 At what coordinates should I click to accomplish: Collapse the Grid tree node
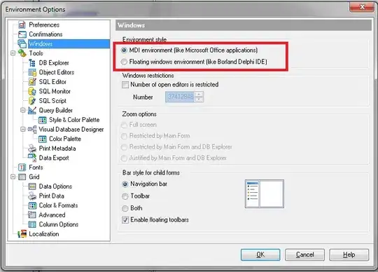click(x=13, y=177)
